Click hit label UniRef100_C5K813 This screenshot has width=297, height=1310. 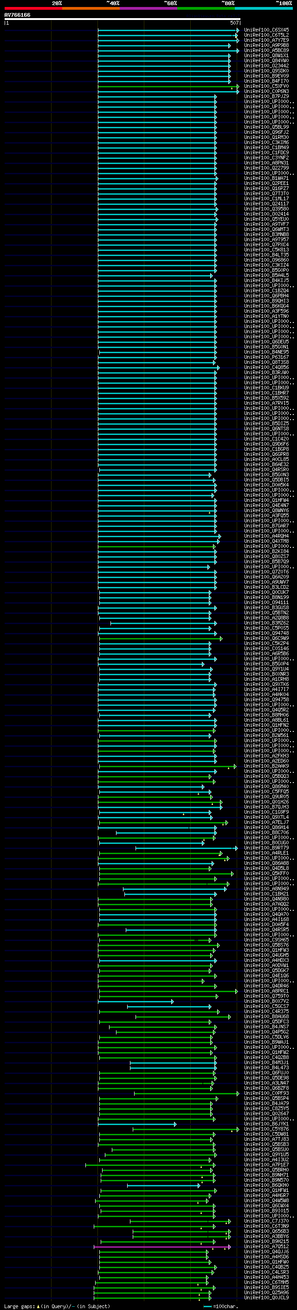[266, 250]
